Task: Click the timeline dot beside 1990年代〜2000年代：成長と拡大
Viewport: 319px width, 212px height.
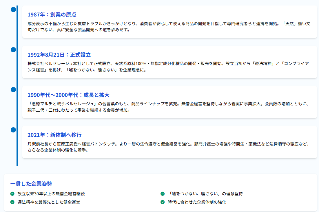Action: pos(13,90)
